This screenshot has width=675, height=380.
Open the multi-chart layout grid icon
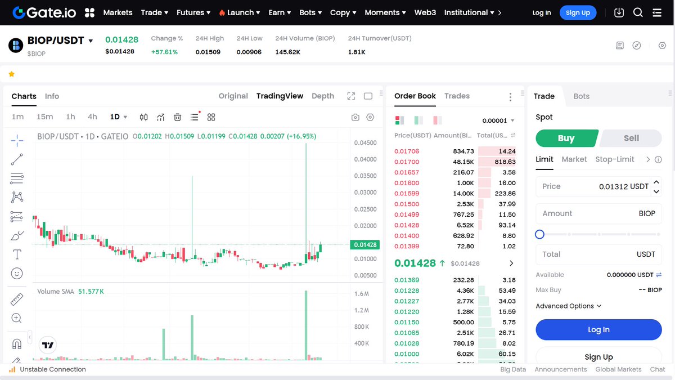point(211,117)
